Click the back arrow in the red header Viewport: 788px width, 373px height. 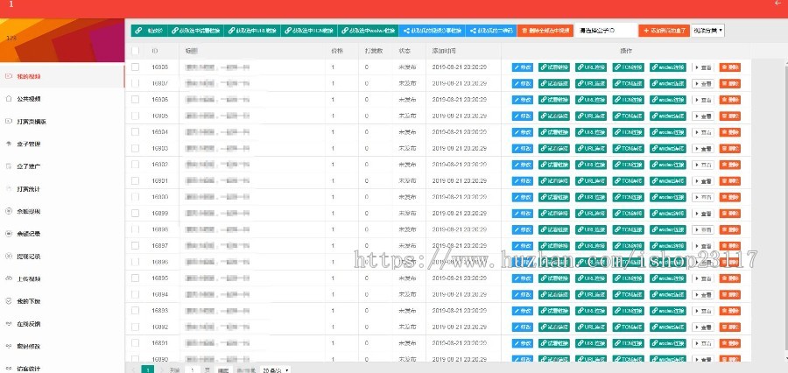pyautogui.click(x=778, y=3)
